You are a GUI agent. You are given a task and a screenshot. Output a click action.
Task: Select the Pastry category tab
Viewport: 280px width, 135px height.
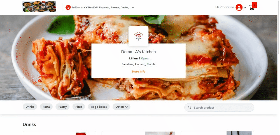tap(62, 107)
